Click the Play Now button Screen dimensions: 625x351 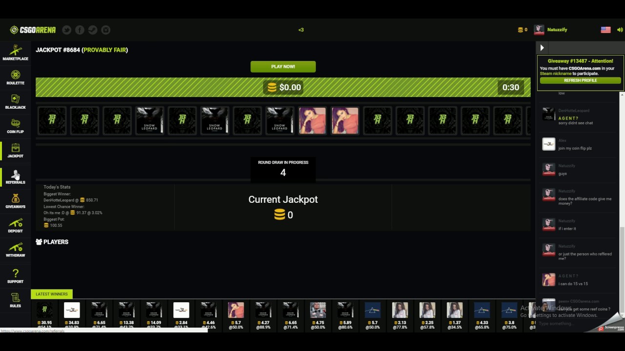click(283, 66)
